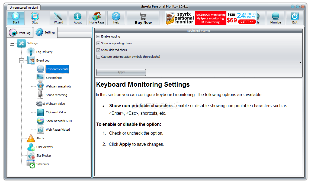Switch to the Settings tab

tap(46, 32)
